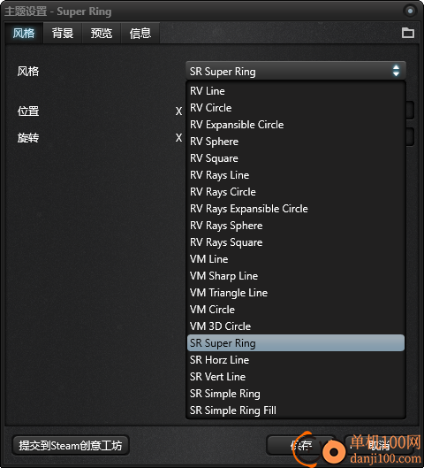
Task: Open the folder icon at top right
Action: [407, 33]
